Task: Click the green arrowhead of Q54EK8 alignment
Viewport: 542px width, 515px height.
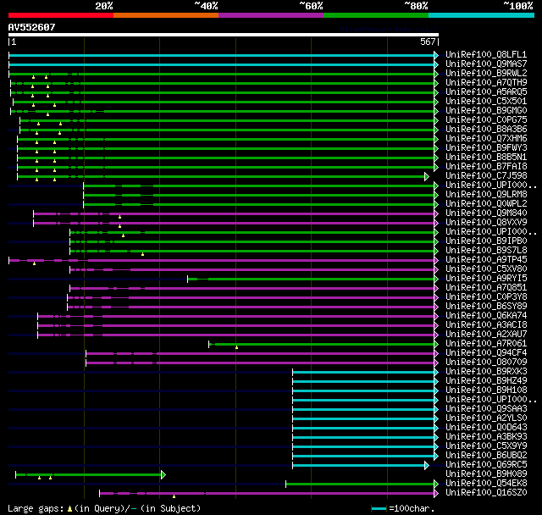Action: [435, 483]
